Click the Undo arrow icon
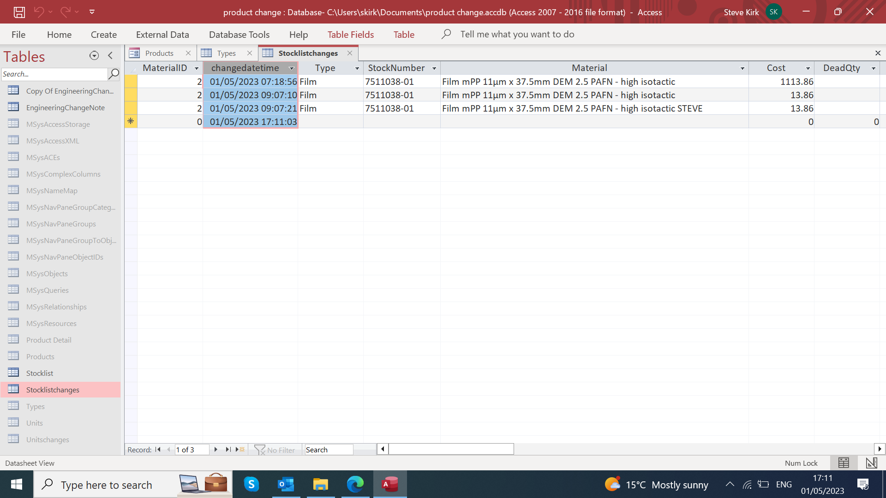 [39, 12]
